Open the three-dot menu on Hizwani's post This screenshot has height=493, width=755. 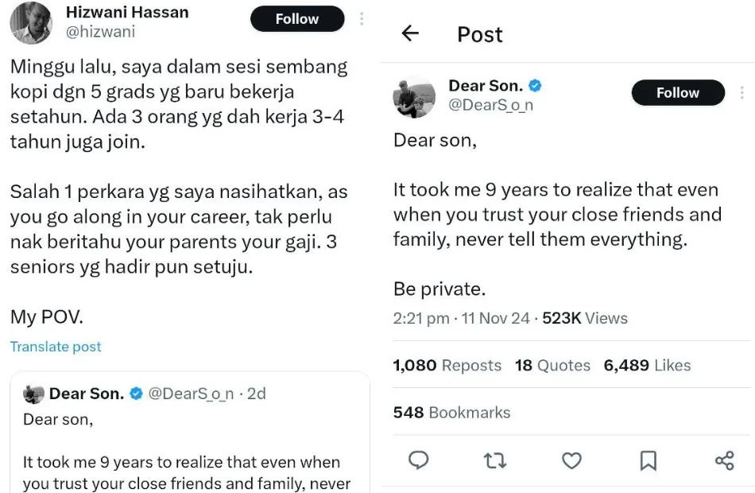tap(362, 19)
